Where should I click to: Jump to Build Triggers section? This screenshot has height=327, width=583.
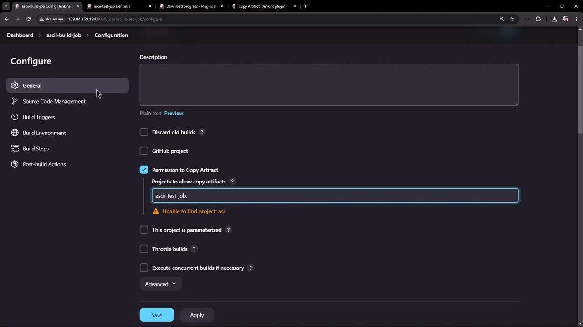coord(68,117)
